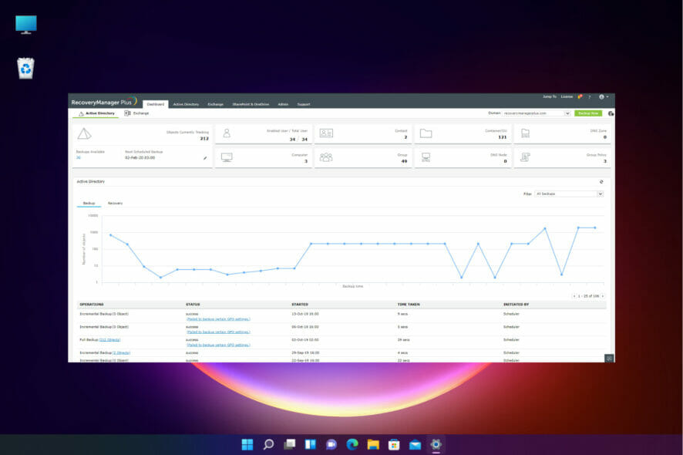Click the notification flag icon in the header
This screenshot has width=683, height=455.
click(580, 96)
